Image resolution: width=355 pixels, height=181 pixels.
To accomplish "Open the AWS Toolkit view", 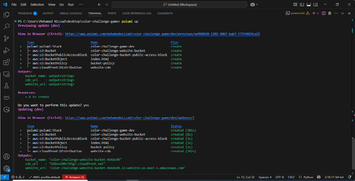I will tap(6, 98).
